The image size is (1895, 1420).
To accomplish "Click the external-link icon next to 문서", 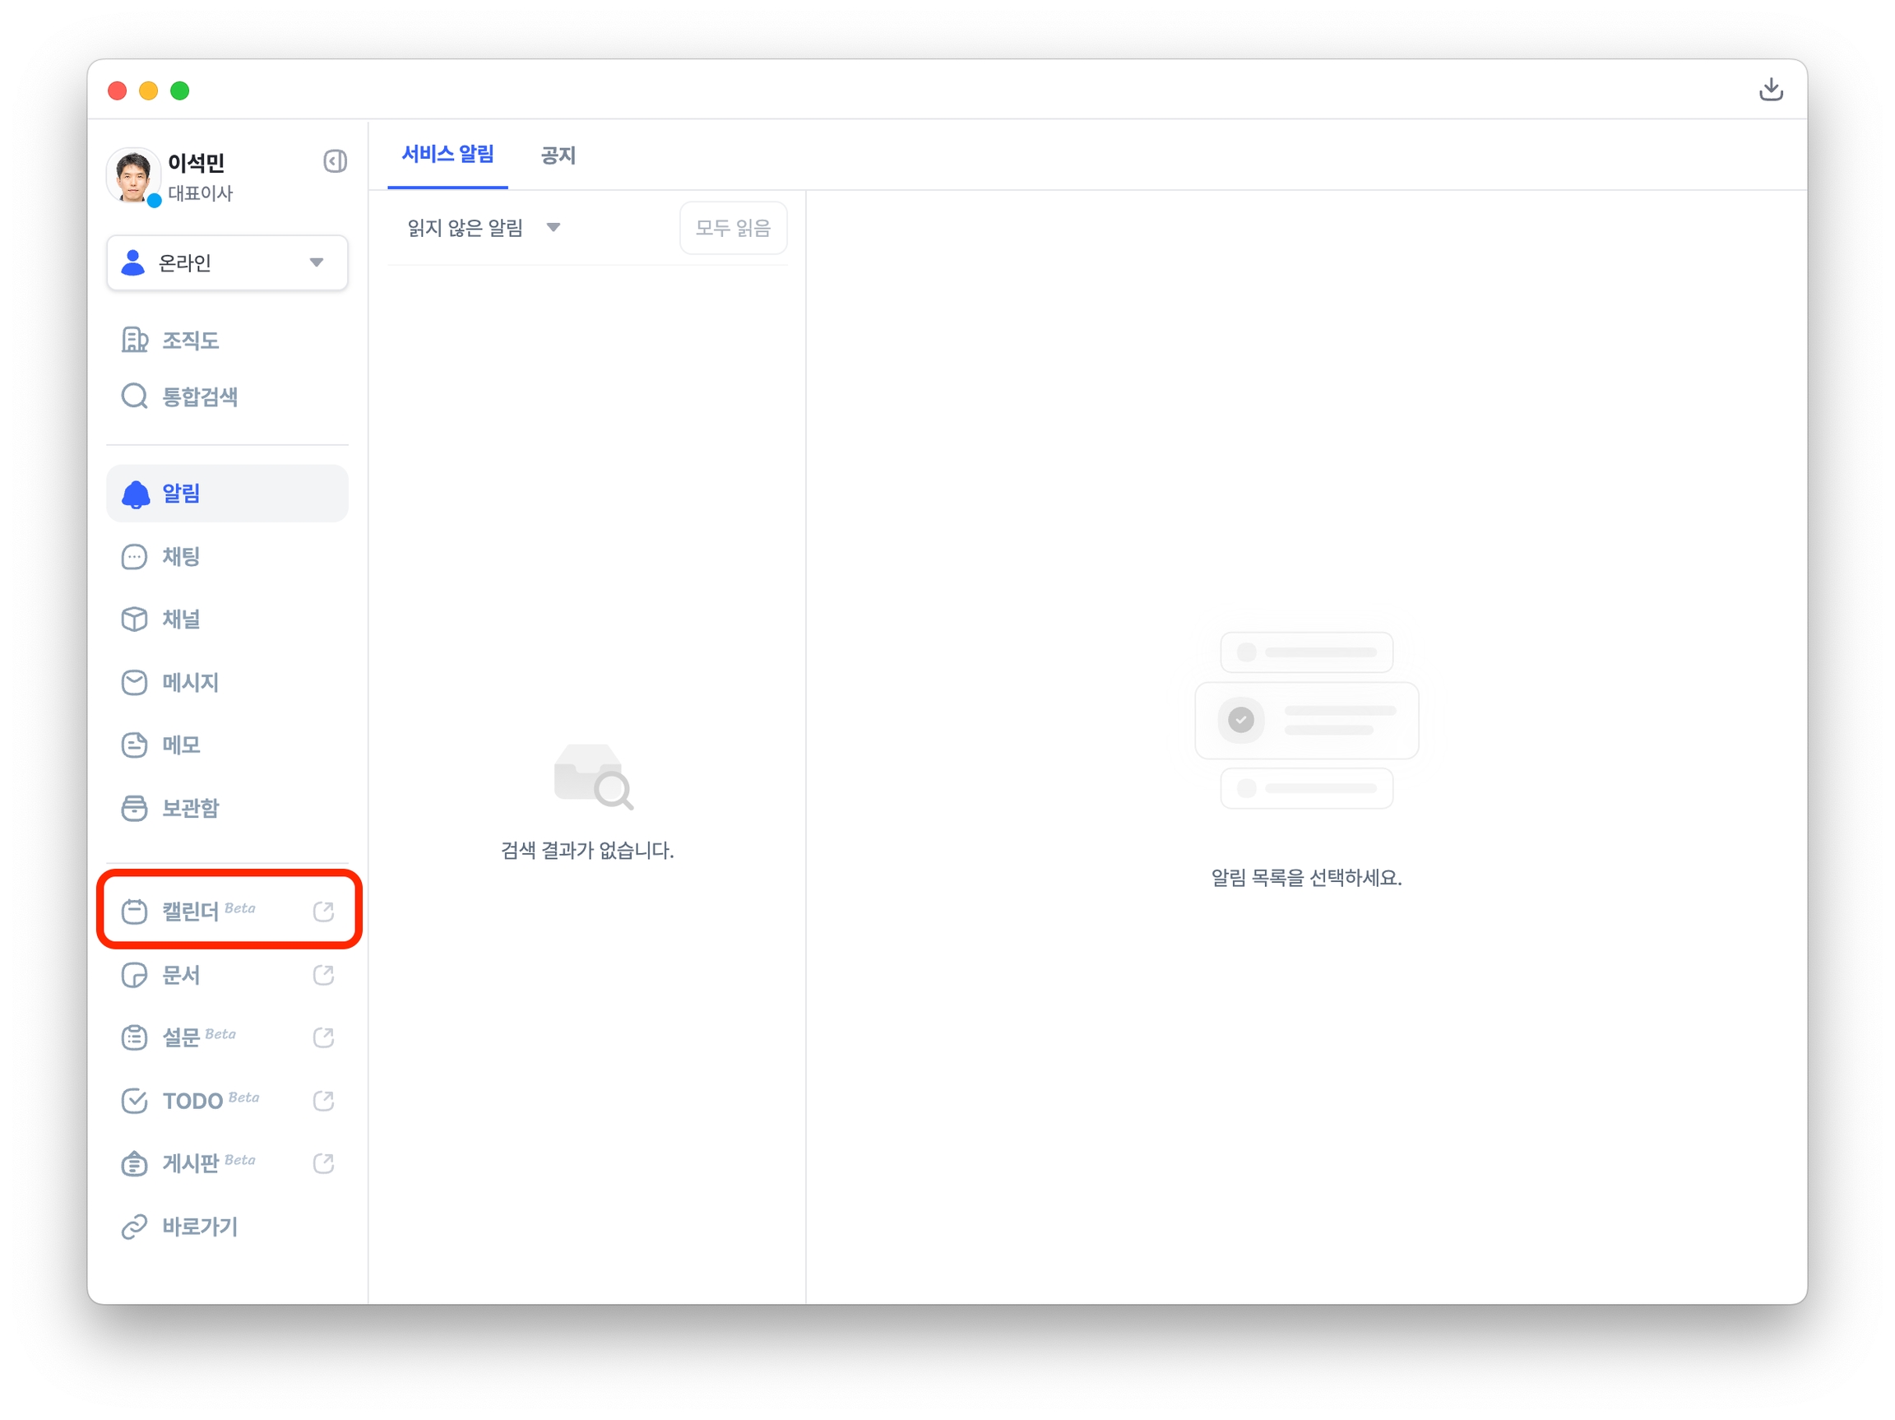I will [323, 975].
